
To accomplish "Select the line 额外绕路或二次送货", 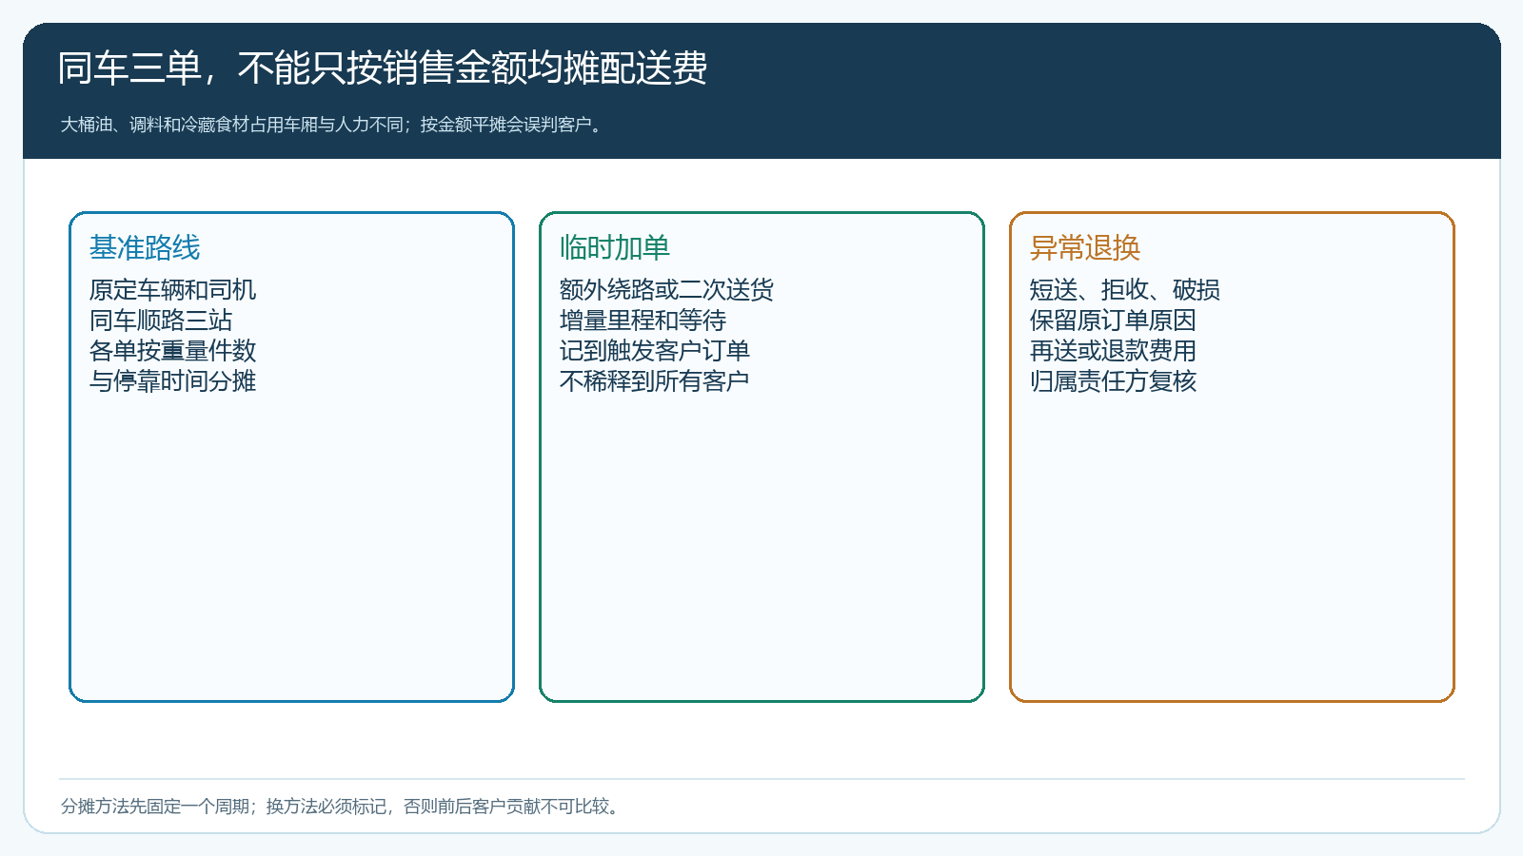I will coord(666,289).
